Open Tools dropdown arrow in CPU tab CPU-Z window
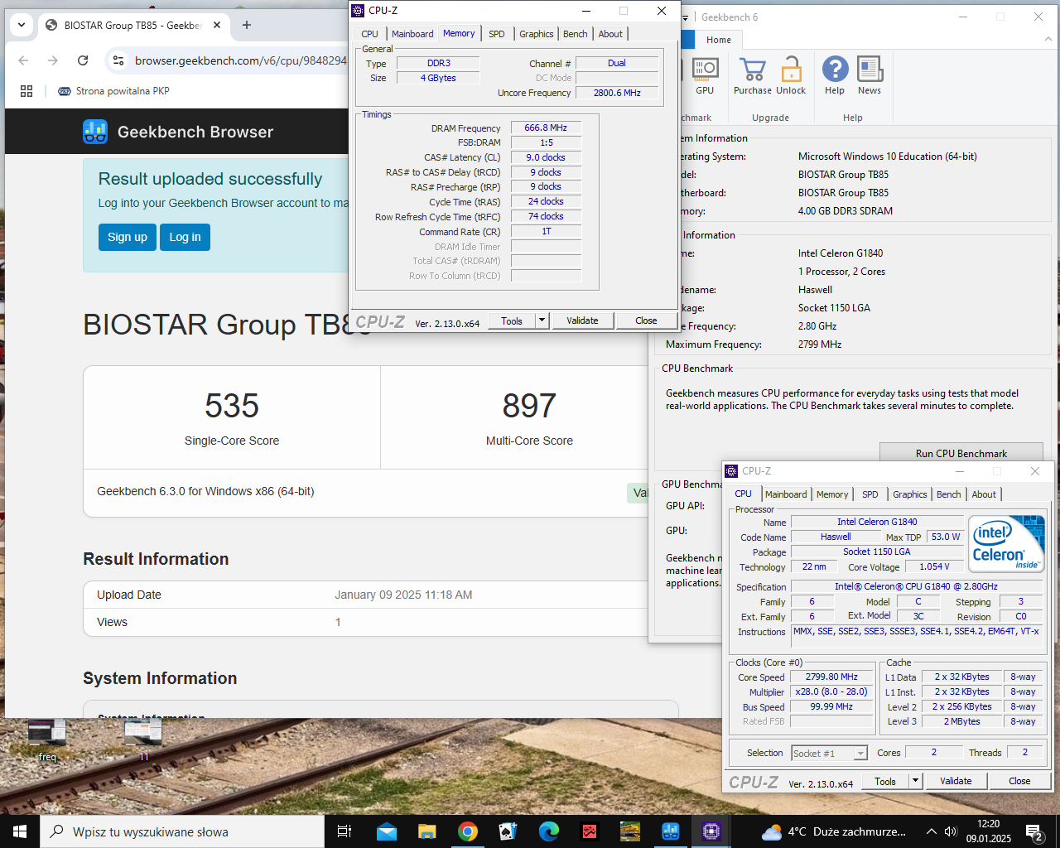Screen dimensions: 1060x848 coord(915,781)
